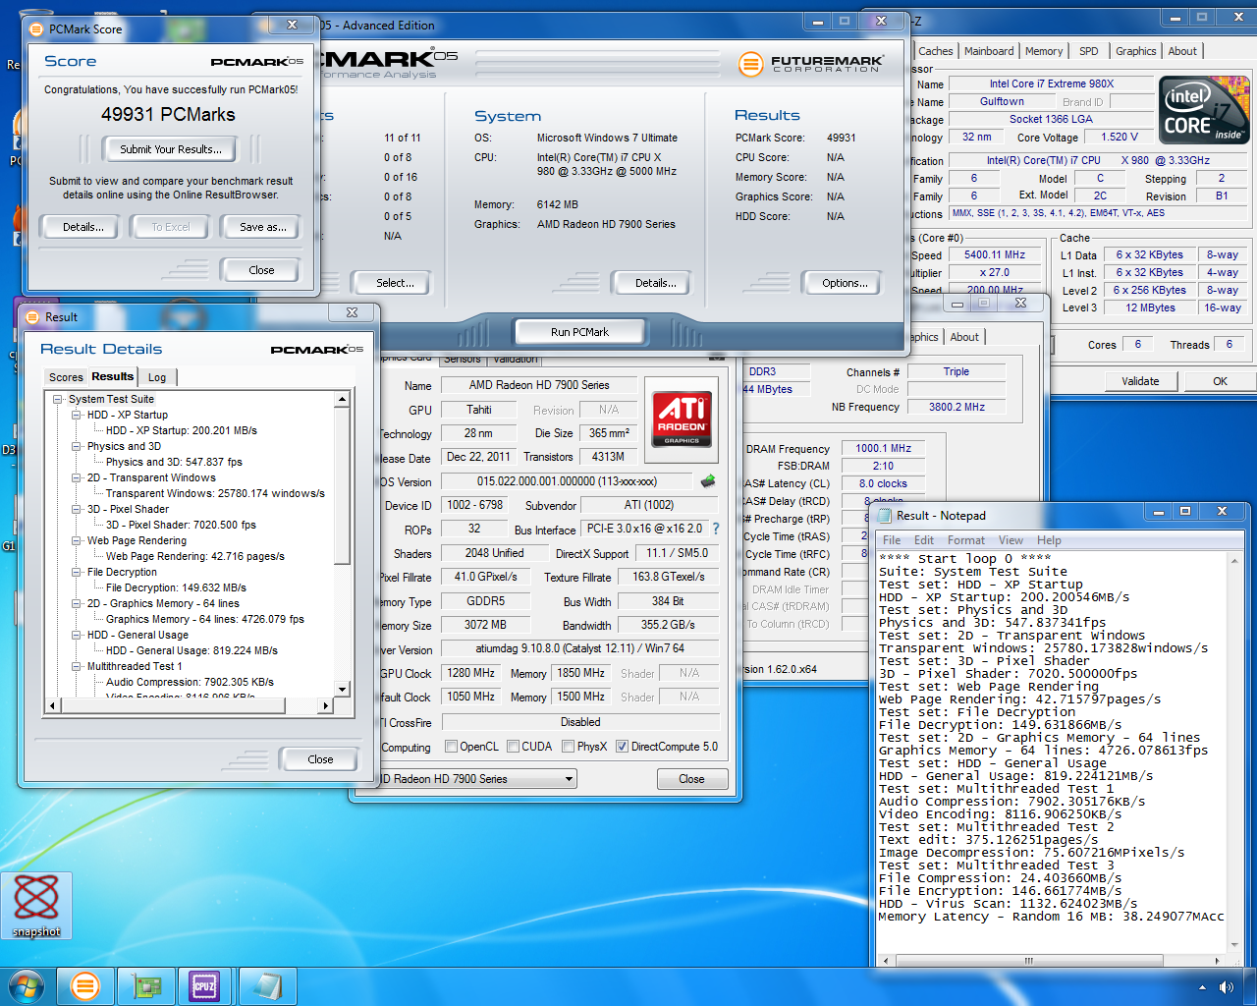Open the Radeon HD 7900 Series dropdown

pos(569,779)
